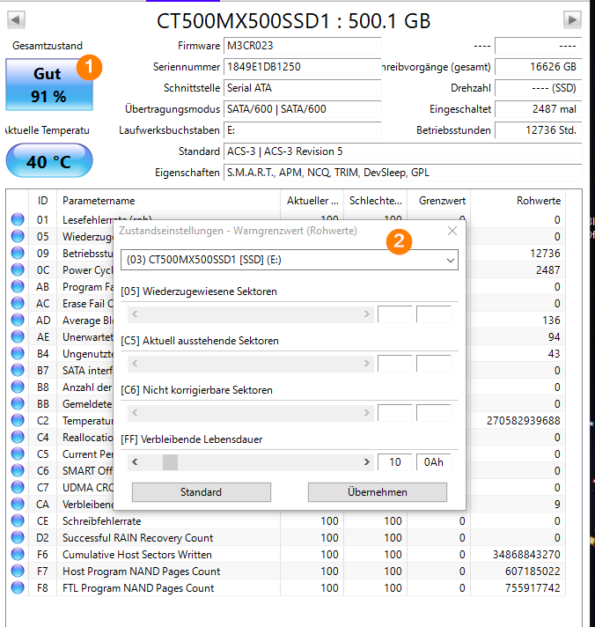
Task: Click status orb for attribute C5
Action: coord(18,454)
